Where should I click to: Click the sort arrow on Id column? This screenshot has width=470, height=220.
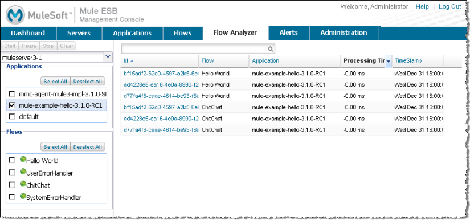pyautogui.click(x=132, y=61)
